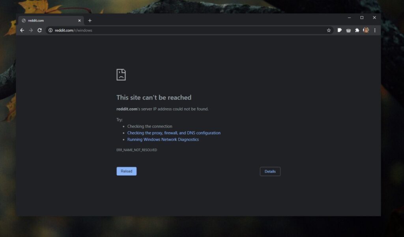Image resolution: width=404 pixels, height=237 pixels.
Task: Reload the page using the refresh icon
Action: (x=39, y=30)
